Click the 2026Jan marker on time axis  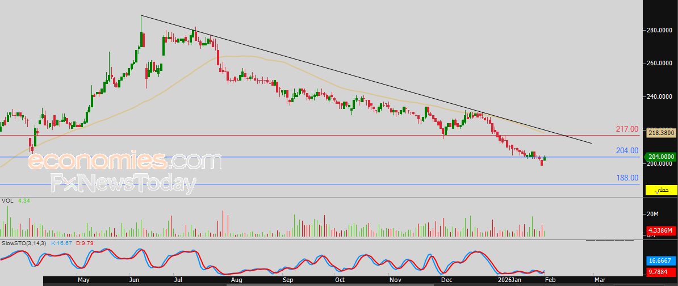(x=508, y=280)
